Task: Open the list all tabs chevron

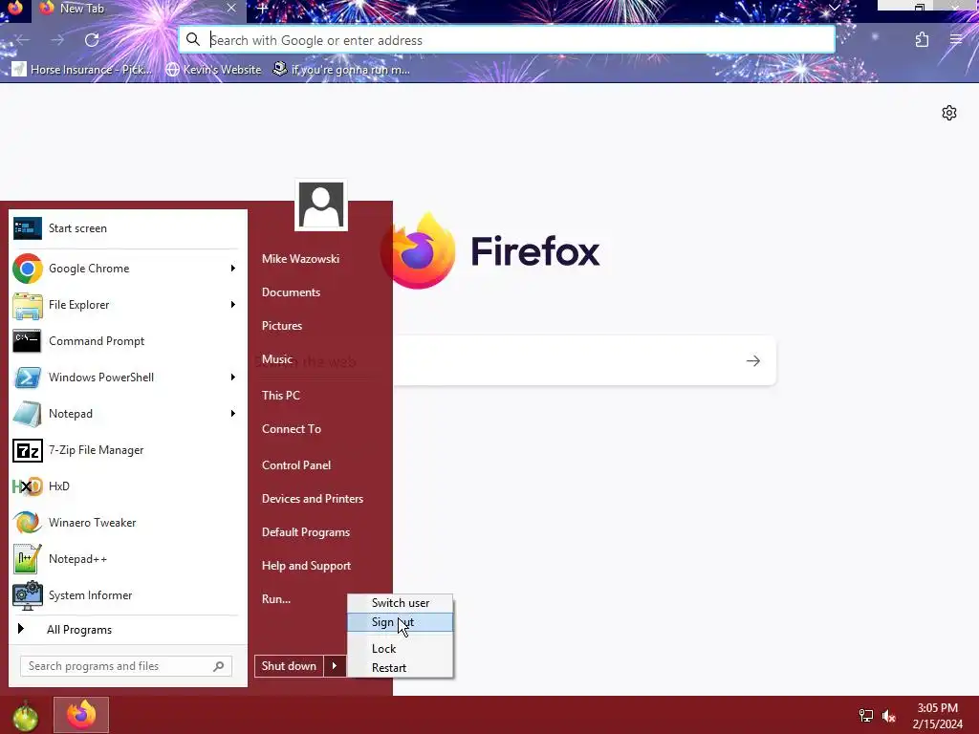Action: [834, 8]
